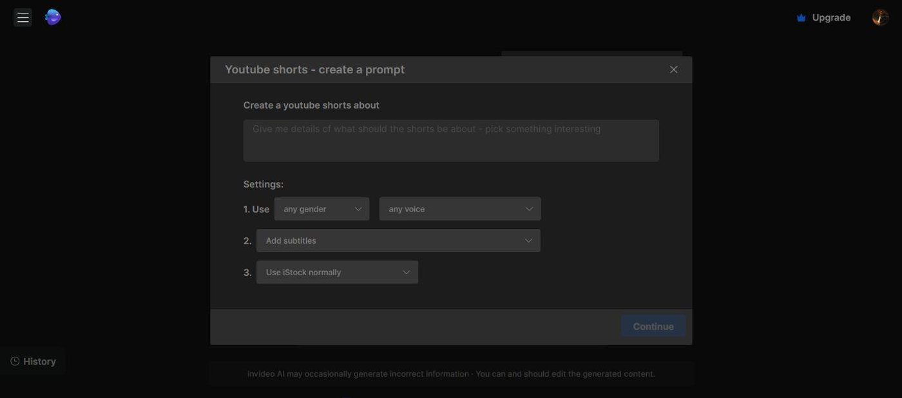Image resolution: width=902 pixels, height=398 pixels.
Task: Open the user profile avatar
Action: point(880,17)
